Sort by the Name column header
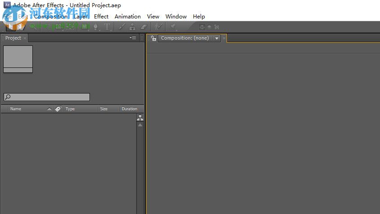Viewport: 380px width, 214px height. [x=16, y=109]
